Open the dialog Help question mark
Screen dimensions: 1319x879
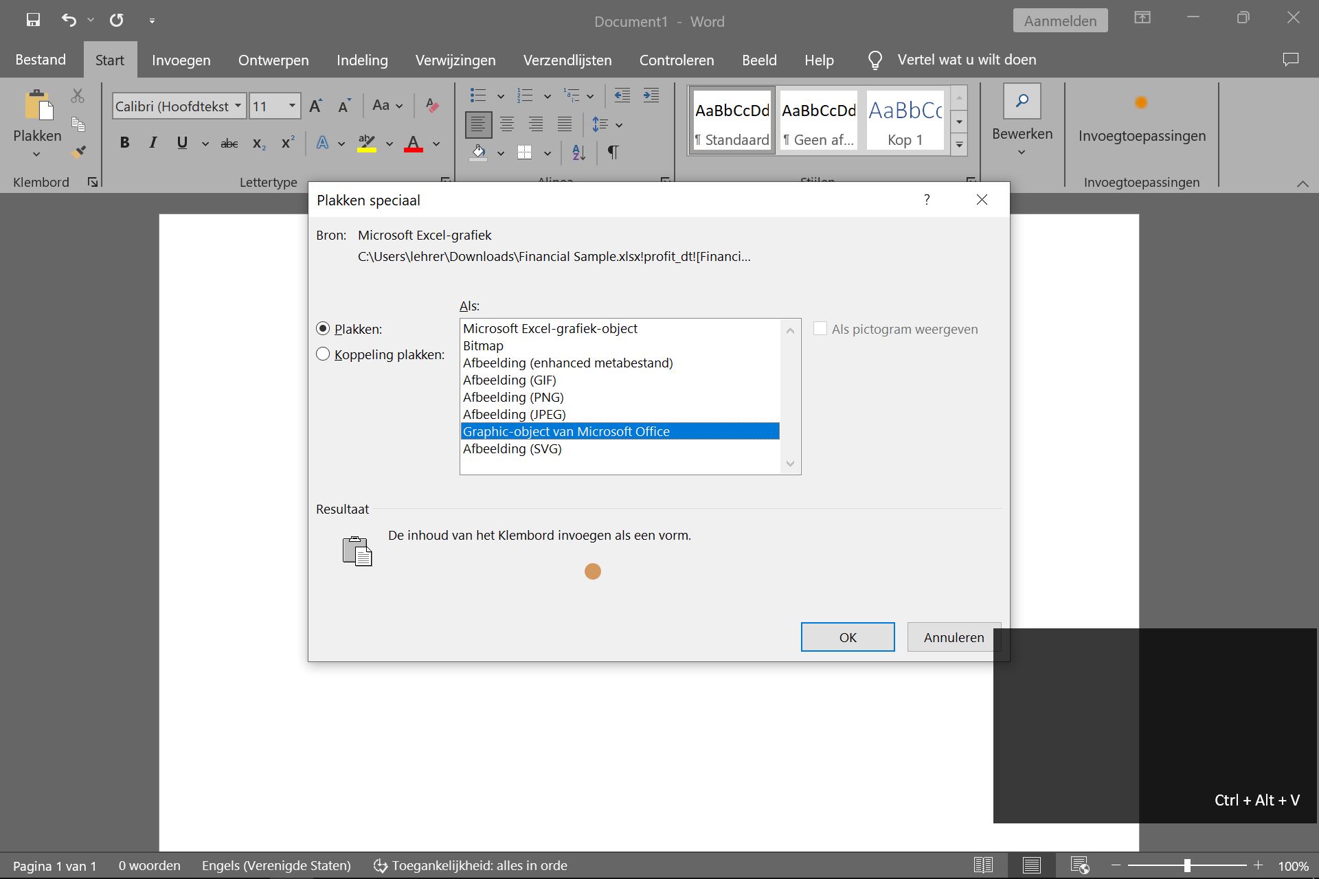click(x=927, y=200)
